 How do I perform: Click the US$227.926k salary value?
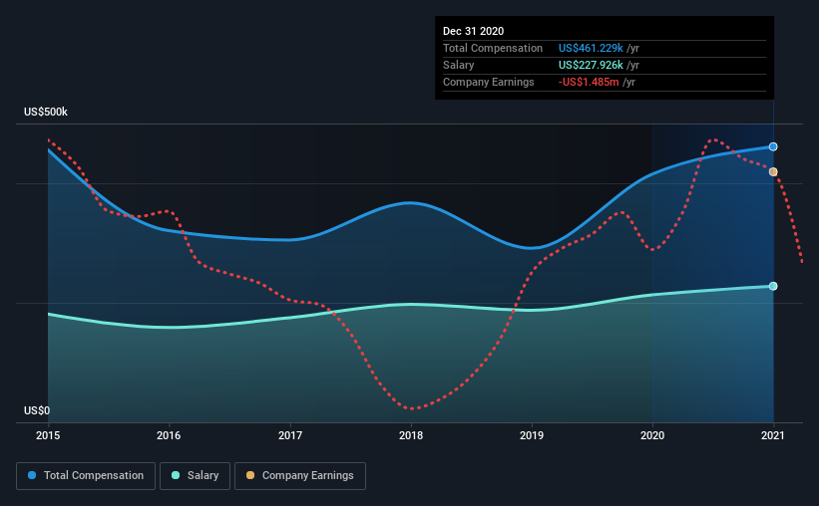(x=591, y=65)
